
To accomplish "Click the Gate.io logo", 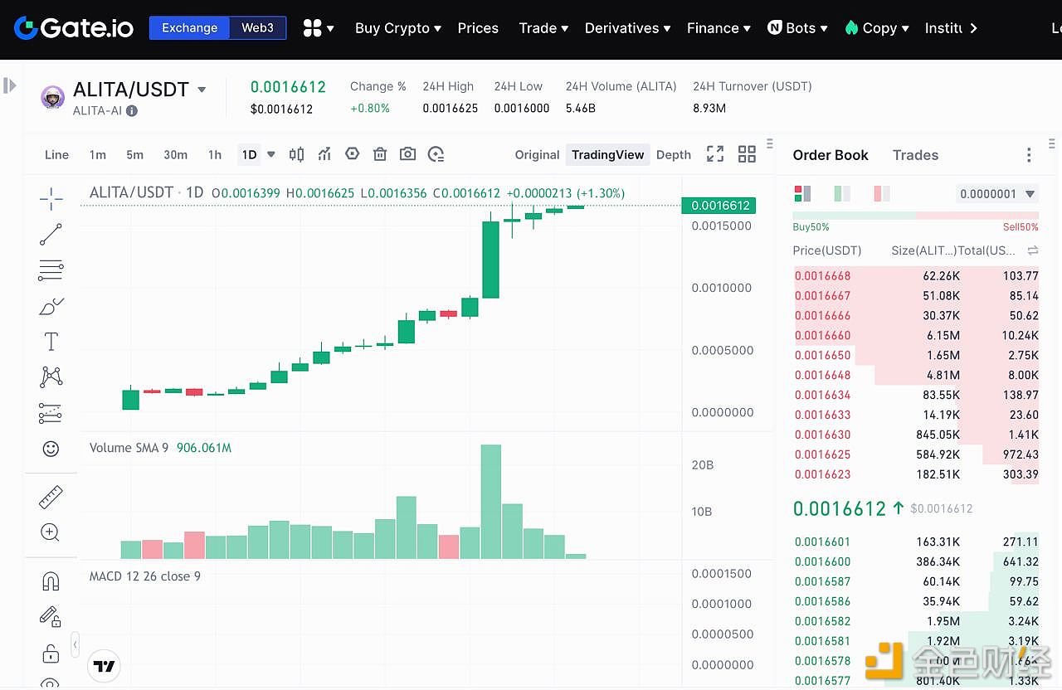I will (74, 28).
